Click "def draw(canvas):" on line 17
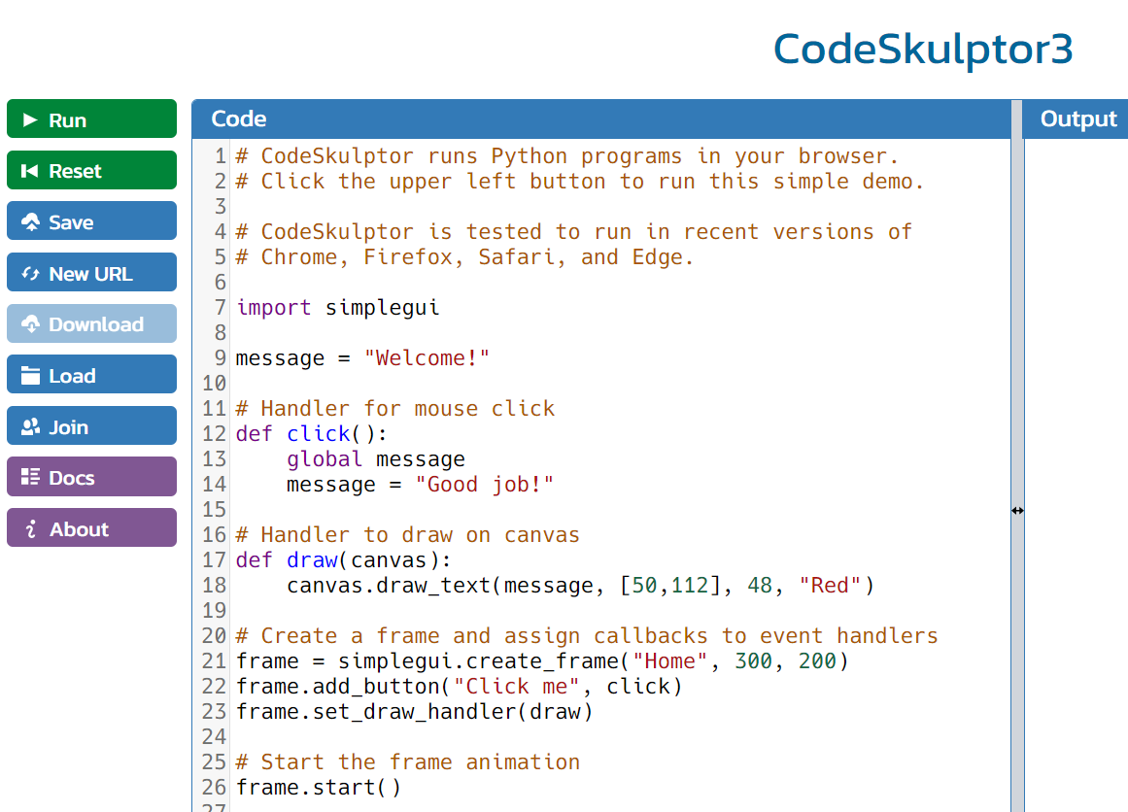Screen dimensions: 1128x812 click(343, 560)
